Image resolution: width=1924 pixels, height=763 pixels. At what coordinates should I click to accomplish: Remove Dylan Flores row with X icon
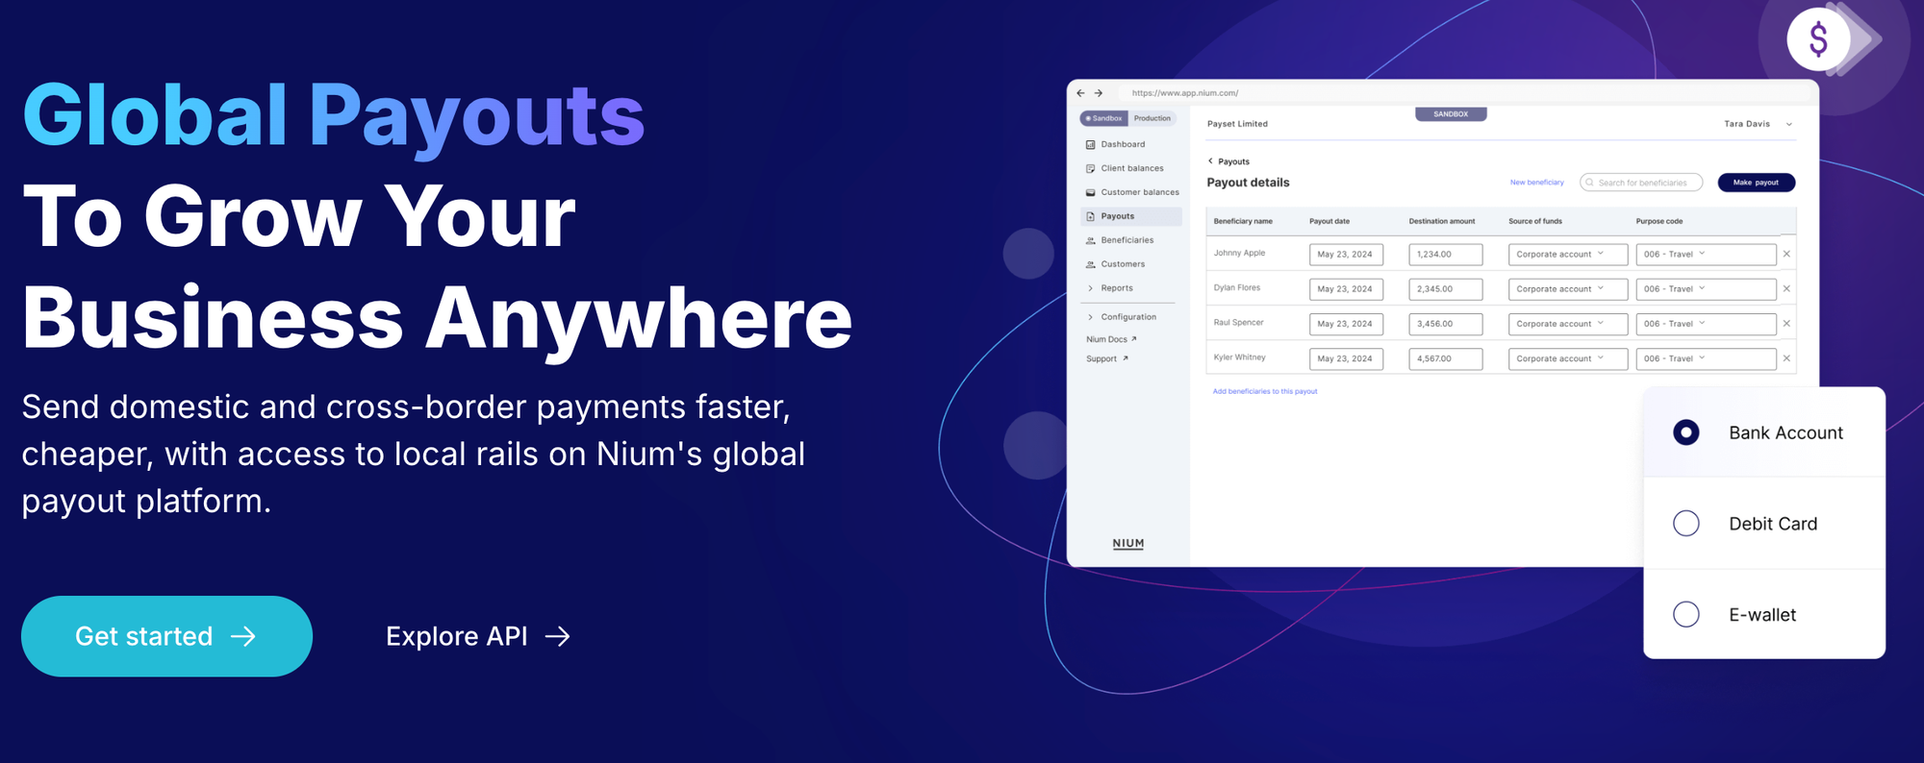[x=1786, y=289]
